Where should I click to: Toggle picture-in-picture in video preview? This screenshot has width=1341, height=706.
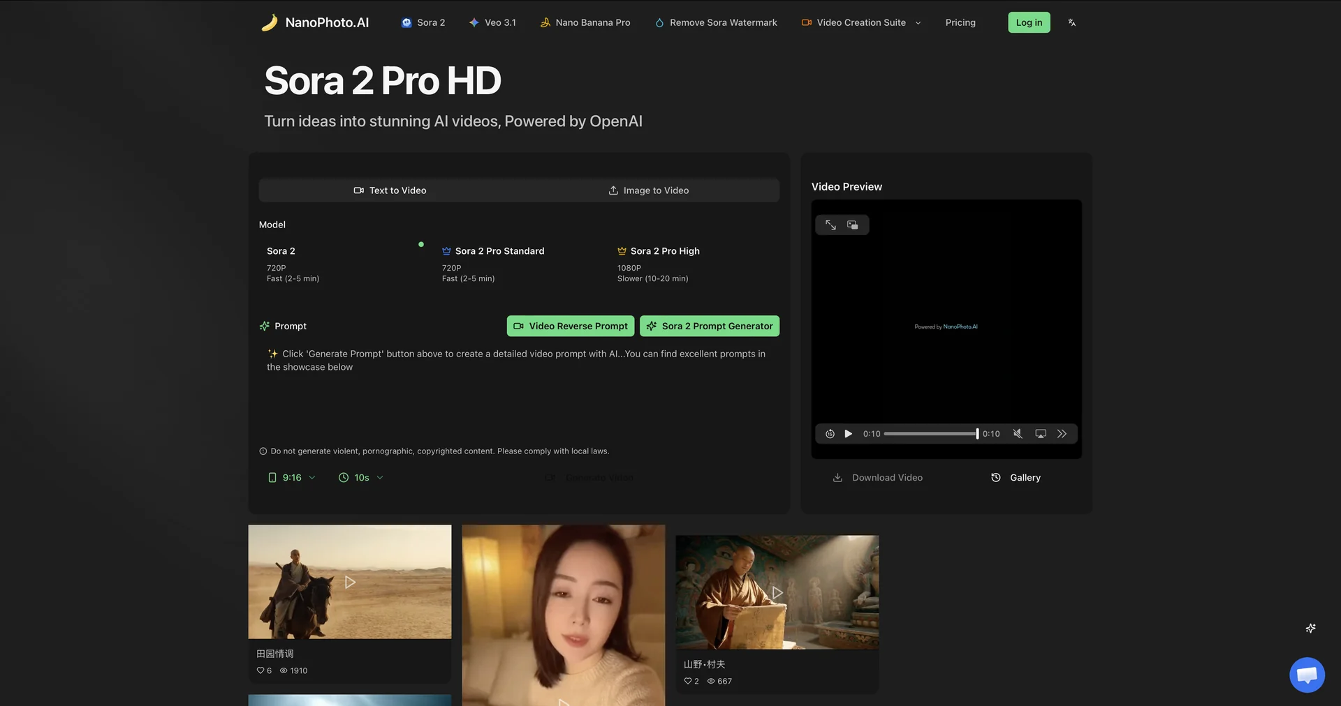coord(853,225)
